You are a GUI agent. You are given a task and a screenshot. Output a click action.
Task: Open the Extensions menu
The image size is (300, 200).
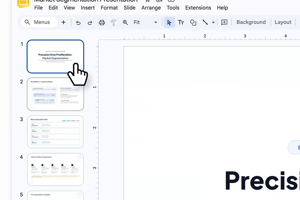(198, 8)
